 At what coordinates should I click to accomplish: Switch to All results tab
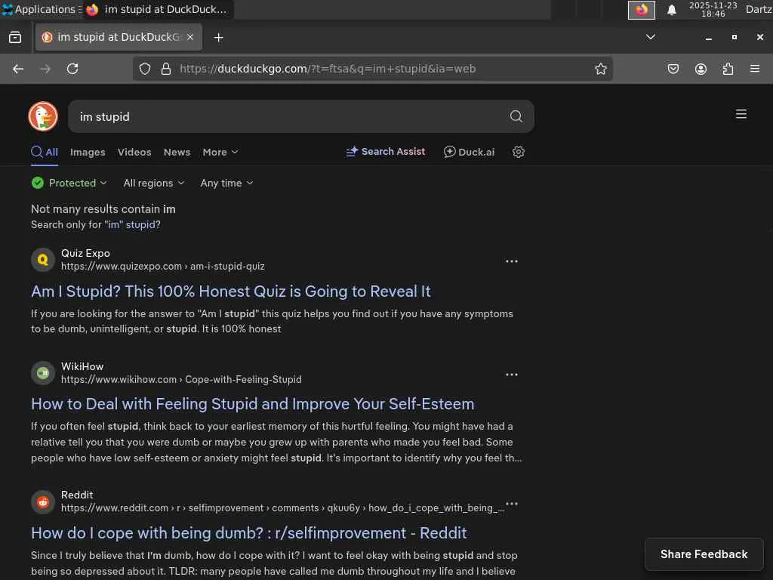pyautogui.click(x=45, y=153)
